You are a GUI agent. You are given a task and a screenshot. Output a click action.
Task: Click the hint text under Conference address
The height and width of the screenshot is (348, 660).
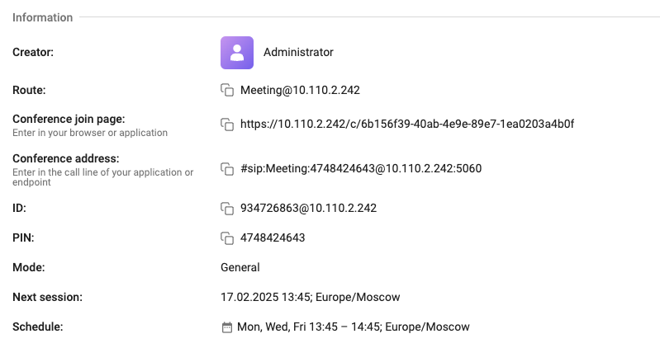pyautogui.click(x=102, y=177)
